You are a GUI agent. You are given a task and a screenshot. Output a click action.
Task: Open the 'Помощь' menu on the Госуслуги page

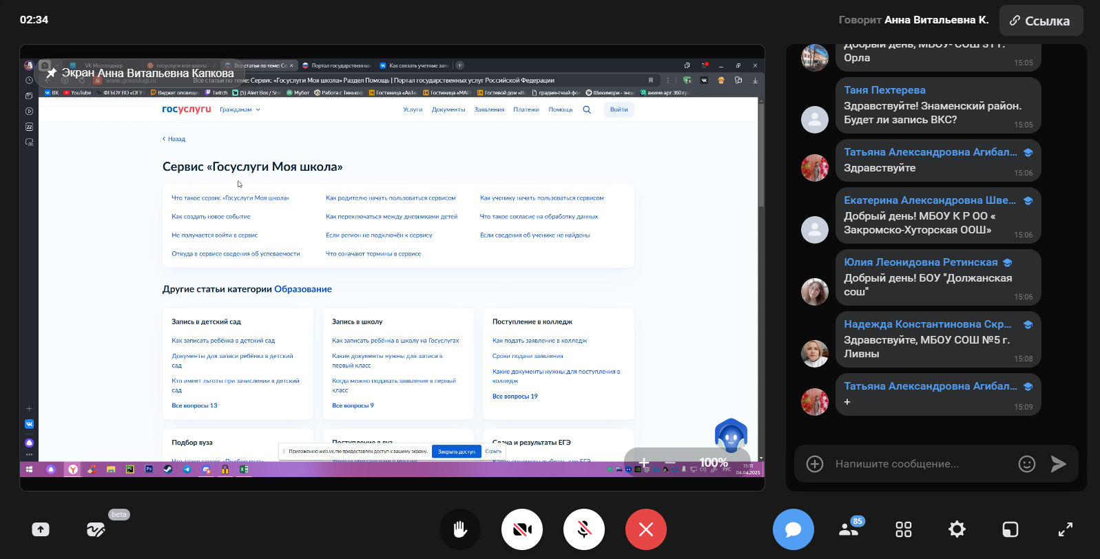pos(560,109)
